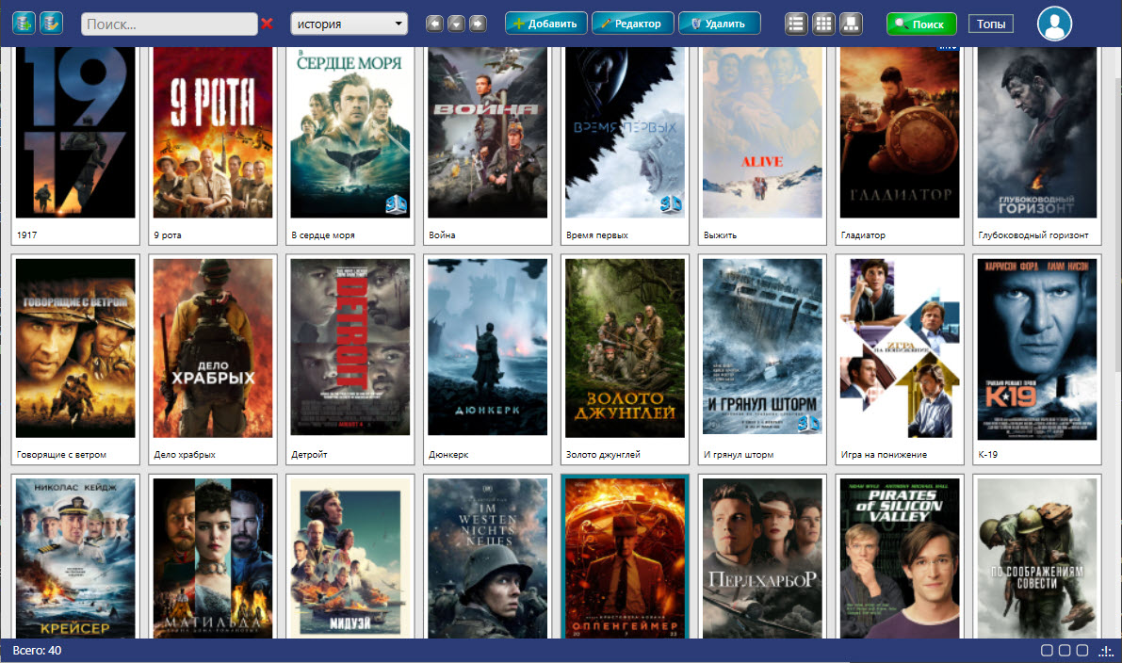Open the Топы button

click(x=991, y=24)
